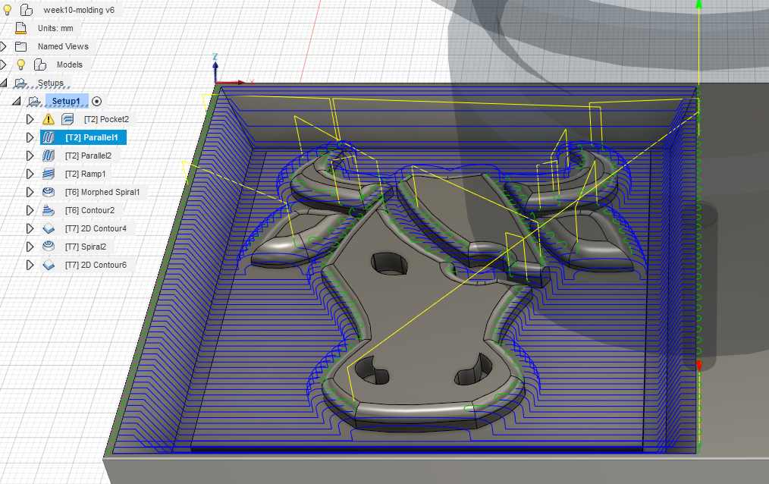
Task: Click the 2D Contour6 toolpath icon
Action: pos(48,265)
